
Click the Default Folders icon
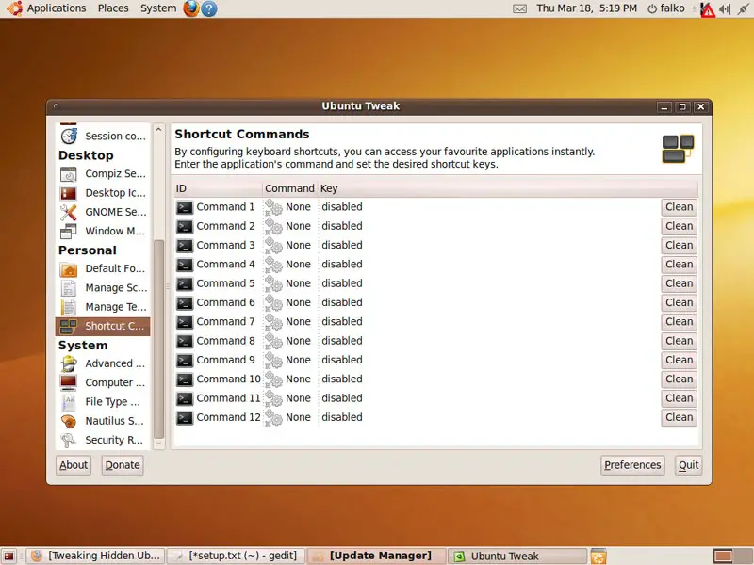[68, 269]
